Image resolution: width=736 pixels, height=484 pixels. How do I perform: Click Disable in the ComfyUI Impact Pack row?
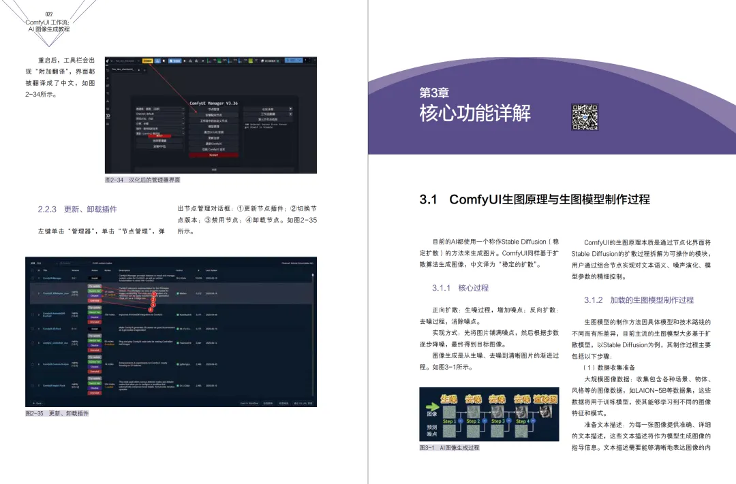[94, 388]
